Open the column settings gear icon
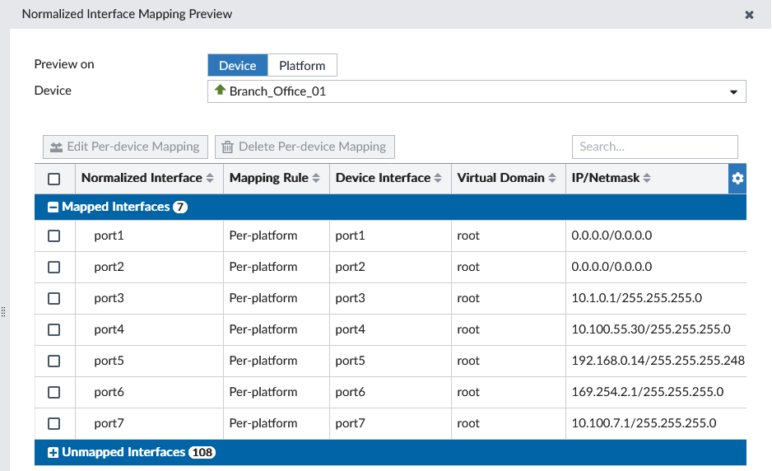Screen dimensions: 772x471 click(737, 179)
